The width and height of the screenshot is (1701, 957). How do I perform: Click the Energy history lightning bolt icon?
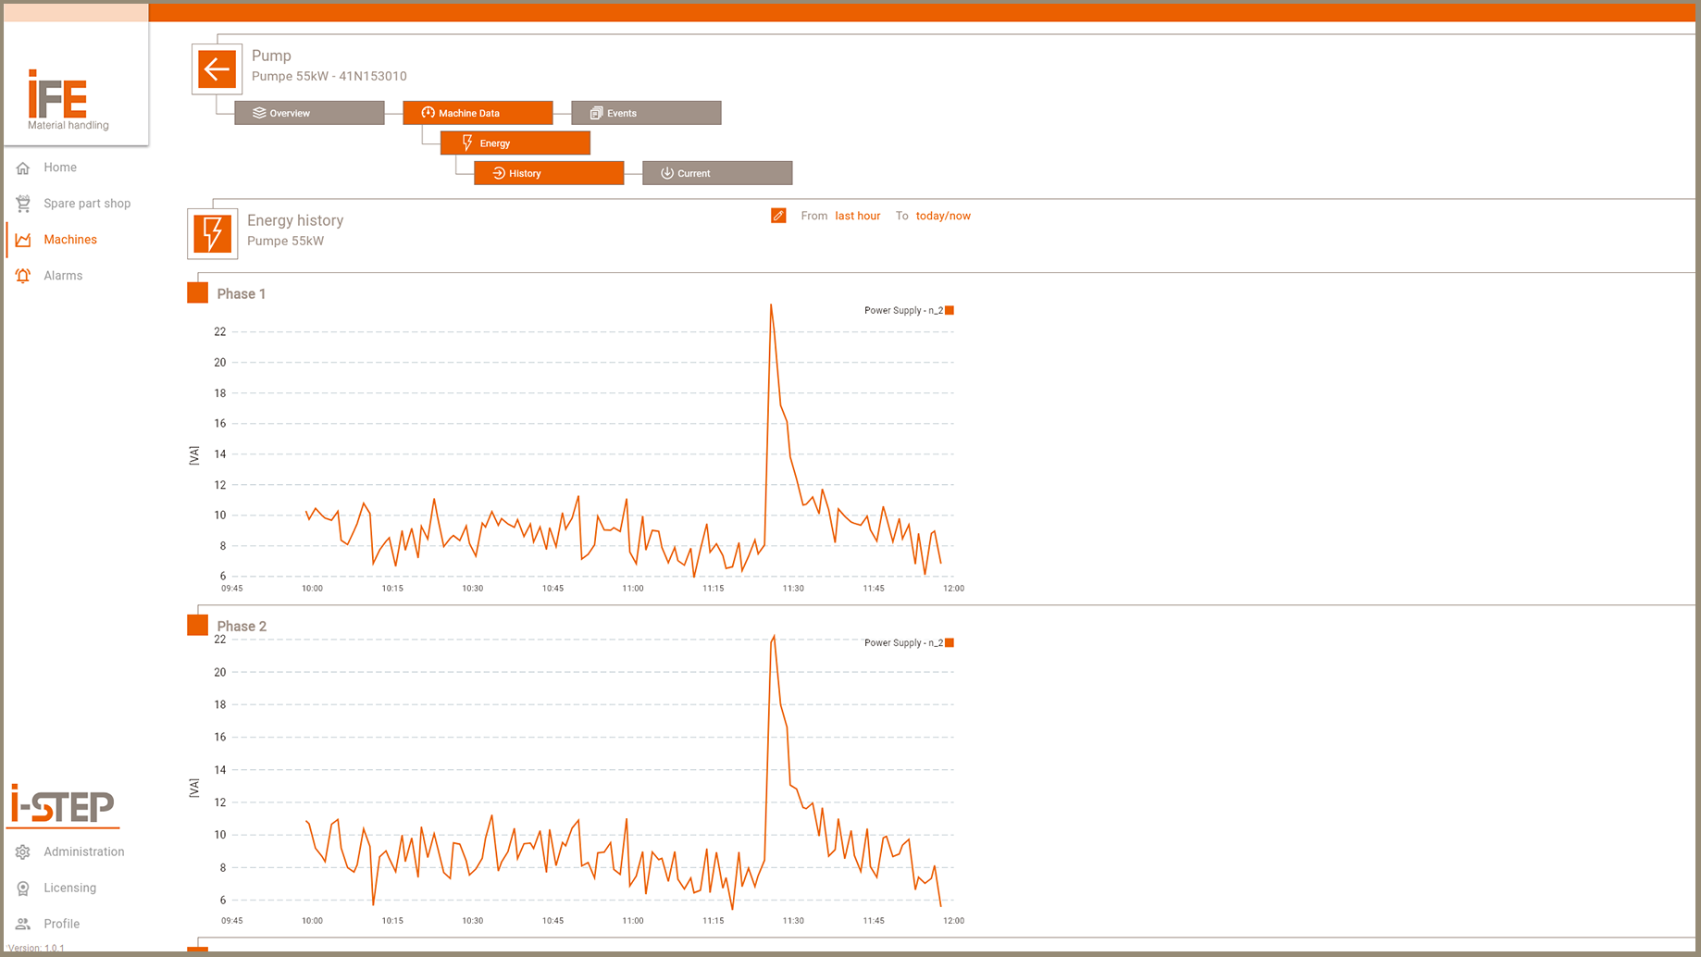pyautogui.click(x=212, y=233)
